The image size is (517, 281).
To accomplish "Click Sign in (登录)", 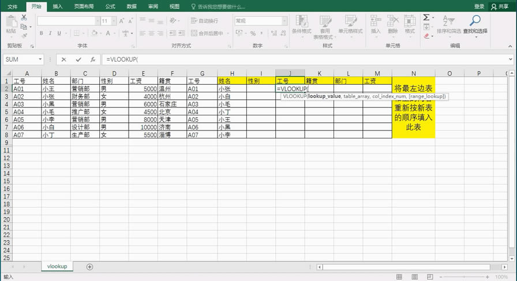I will [x=479, y=6].
